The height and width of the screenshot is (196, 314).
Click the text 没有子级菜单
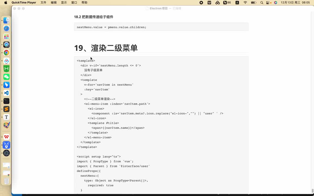(93, 70)
